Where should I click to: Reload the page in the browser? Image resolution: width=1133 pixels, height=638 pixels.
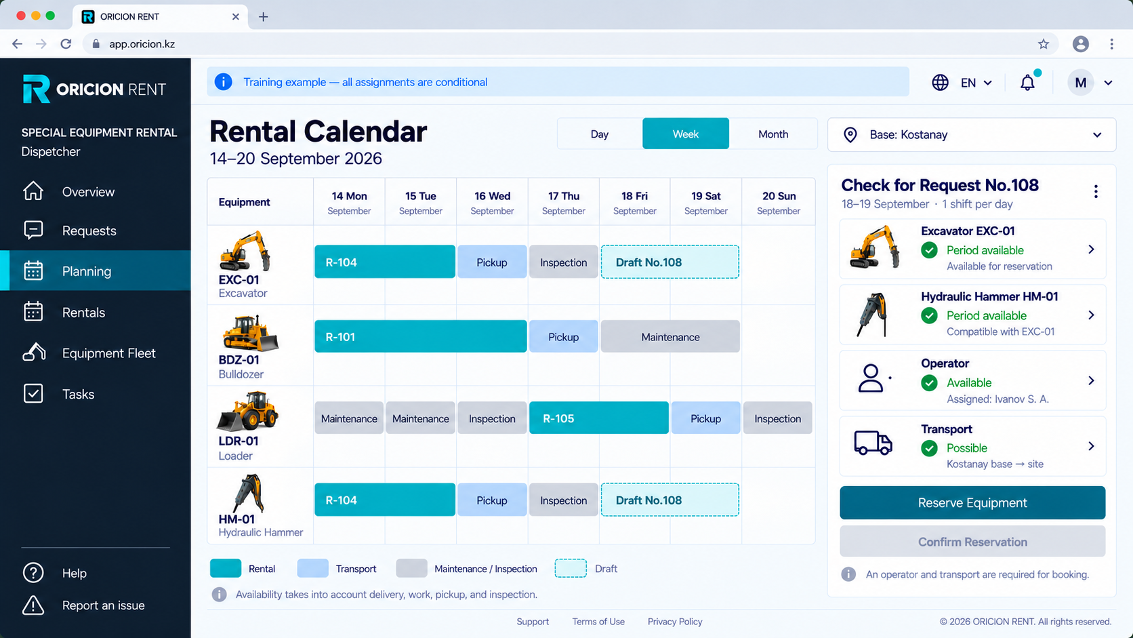(x=66, y=44)
